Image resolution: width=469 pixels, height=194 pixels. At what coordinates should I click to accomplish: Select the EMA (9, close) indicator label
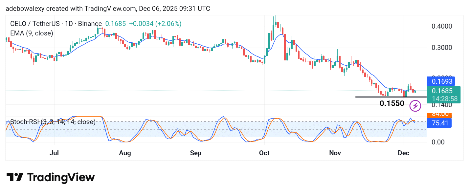(32, 33)
